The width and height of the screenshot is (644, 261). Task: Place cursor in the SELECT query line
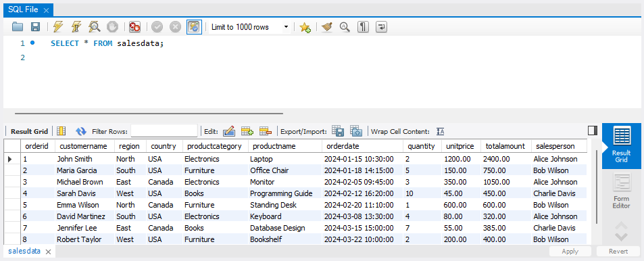pyautogui.click(x=107, y=43)
